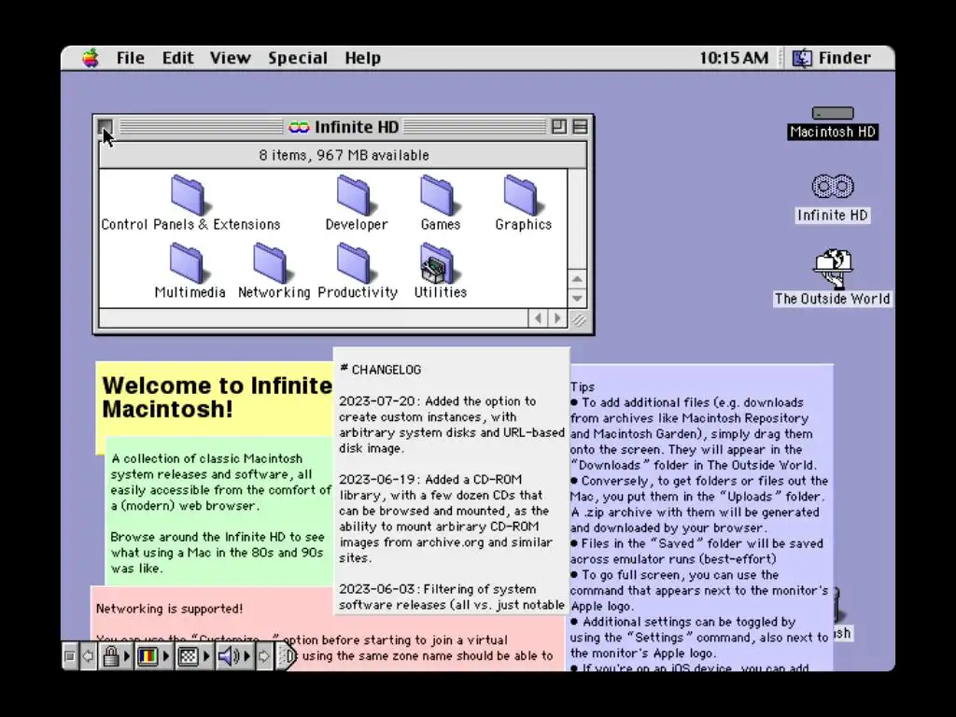Click the right scroll arrow in Infinite HD
The image size is (956, 717).
[x=556, y=318]
